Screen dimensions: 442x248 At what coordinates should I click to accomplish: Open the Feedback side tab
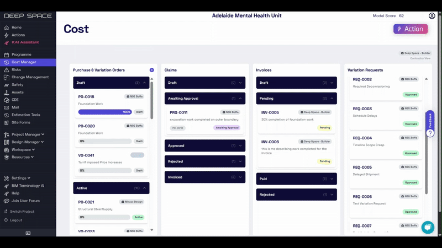[x=430, y=120]
